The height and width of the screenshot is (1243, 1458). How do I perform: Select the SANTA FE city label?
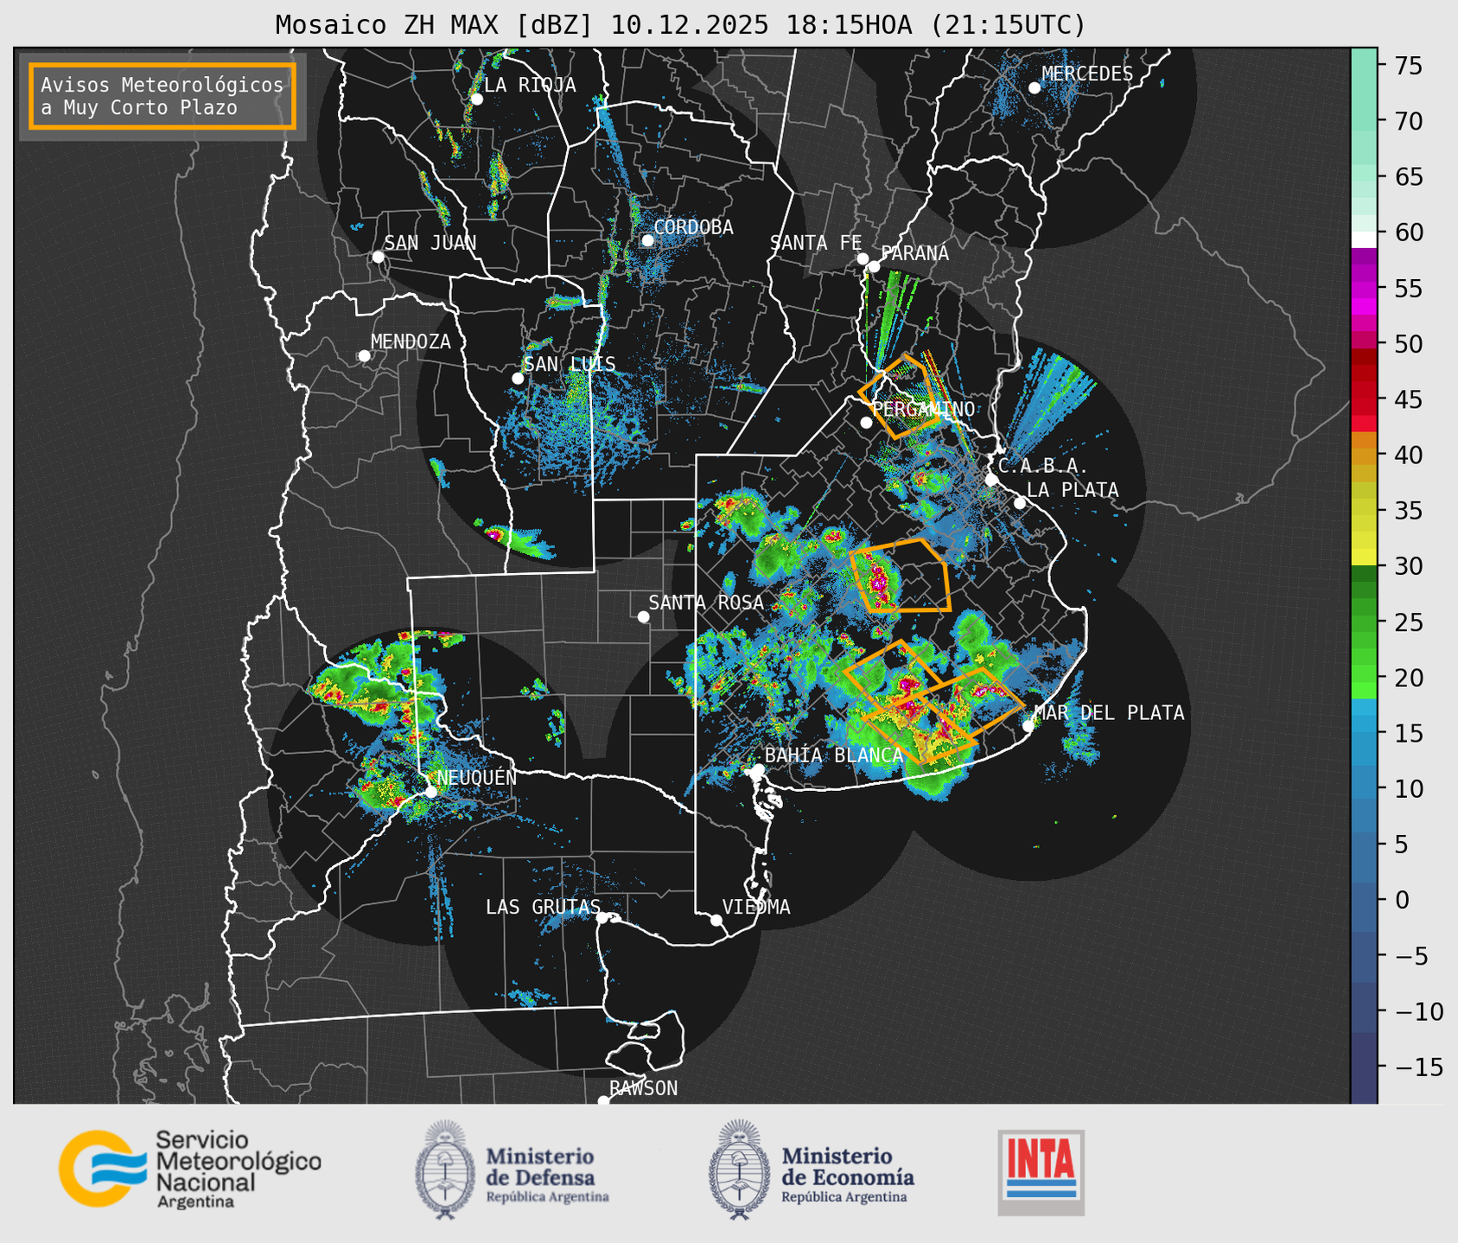(816, 243)
